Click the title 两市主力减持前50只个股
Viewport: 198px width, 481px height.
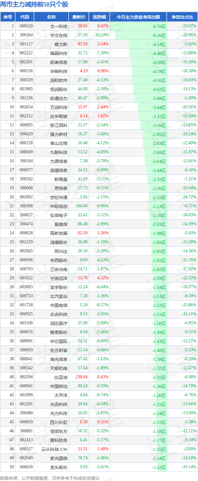[x=34, y=5]
